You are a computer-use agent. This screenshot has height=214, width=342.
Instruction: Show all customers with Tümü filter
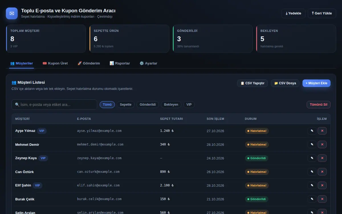(x=107, y=105)
